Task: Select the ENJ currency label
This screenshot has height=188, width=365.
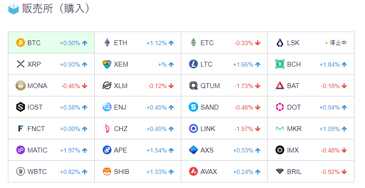Action: [120, 107]
